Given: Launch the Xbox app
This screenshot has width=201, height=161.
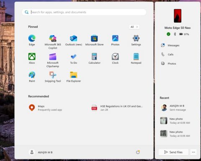Looking at the screenshot, I should point(32,58).
